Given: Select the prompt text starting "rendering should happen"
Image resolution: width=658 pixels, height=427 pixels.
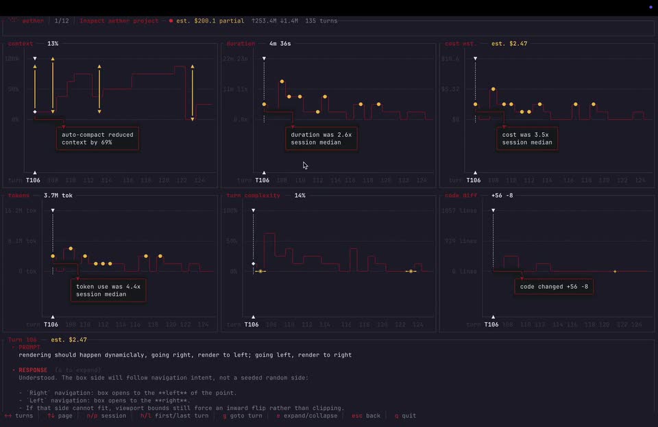Looking at the screenshot, I should 185,355.
